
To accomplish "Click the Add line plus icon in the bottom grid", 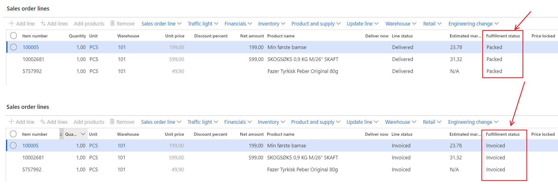I will tap(11, 122).
